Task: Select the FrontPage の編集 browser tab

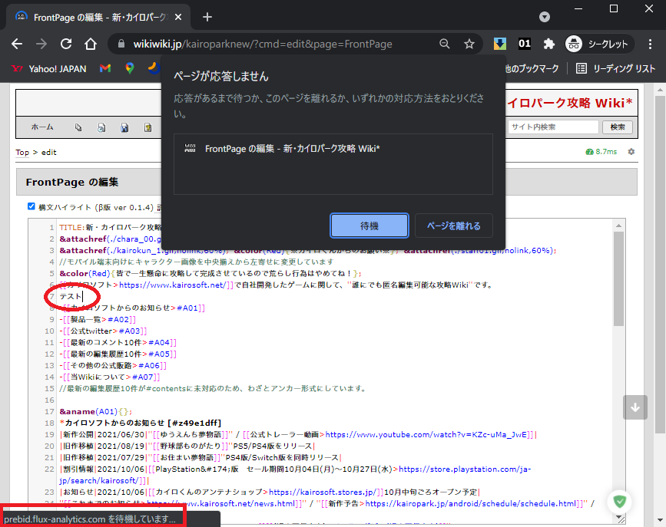Action: (x=98, y=17)
